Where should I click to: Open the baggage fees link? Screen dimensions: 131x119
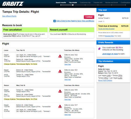tap(109, 36)
